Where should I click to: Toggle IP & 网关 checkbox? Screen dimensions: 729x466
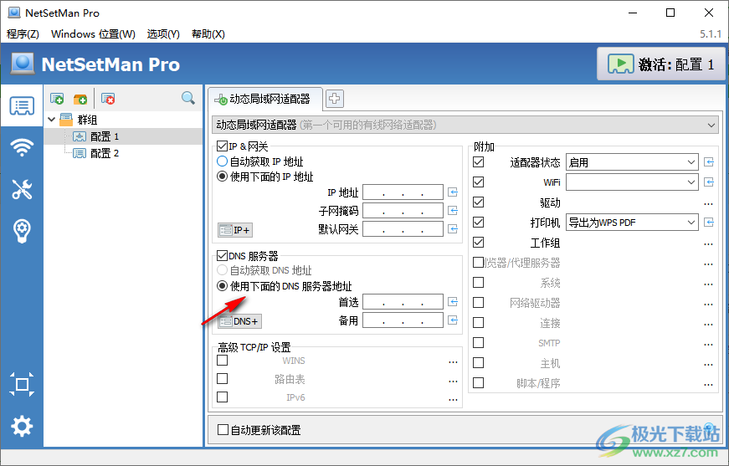click(x=223, y=146)
